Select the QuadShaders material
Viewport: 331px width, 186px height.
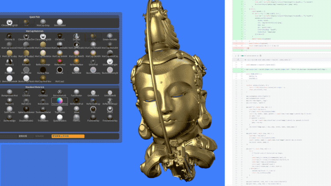tap(60, 118)
